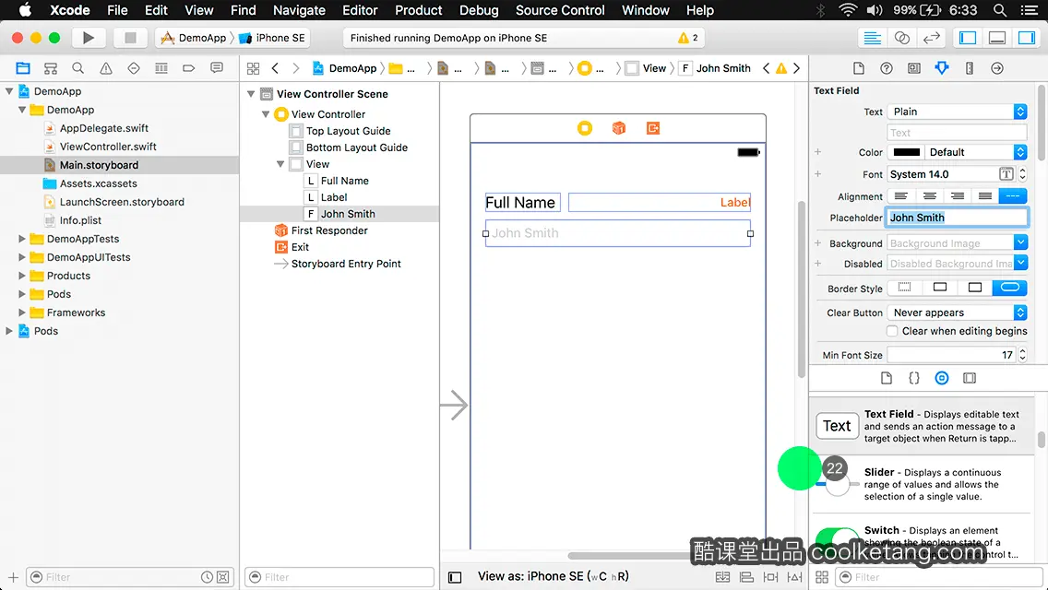Select the iPhone SE run destination
Image resolution: width=1048 pixels, height=590 pixels.
click(x=273, y=38)
